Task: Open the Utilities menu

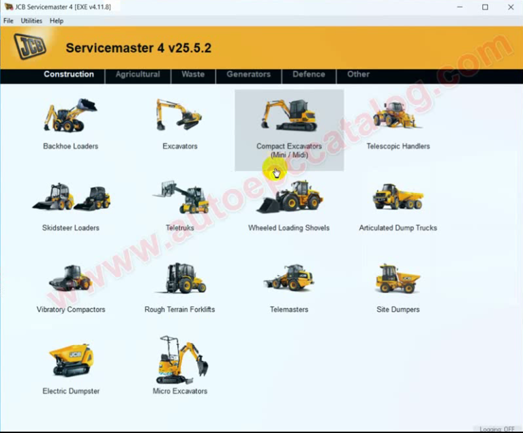Action: pos(31,20)
